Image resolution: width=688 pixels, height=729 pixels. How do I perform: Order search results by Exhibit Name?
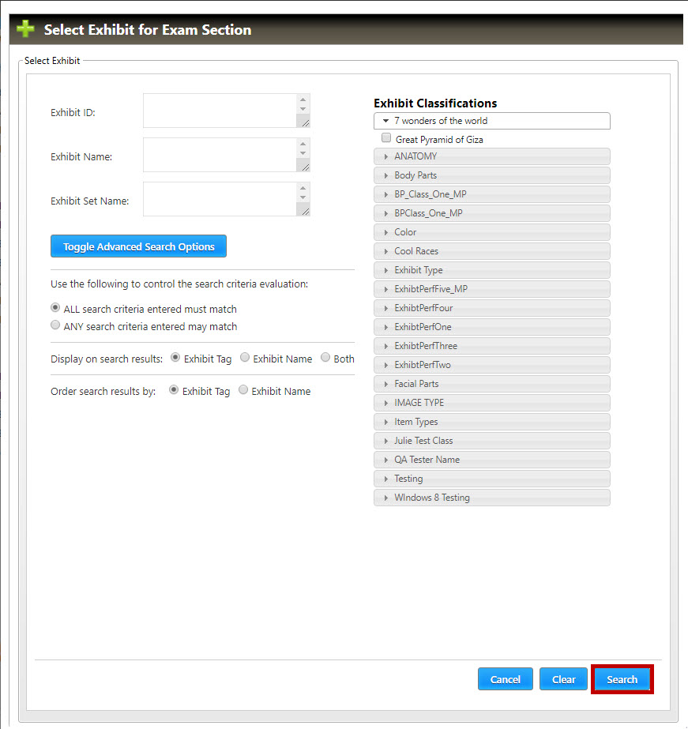coord(243,390)
